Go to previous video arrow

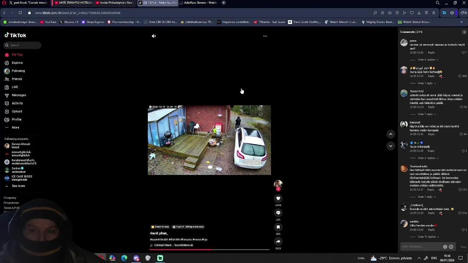(x=390, y=134)
